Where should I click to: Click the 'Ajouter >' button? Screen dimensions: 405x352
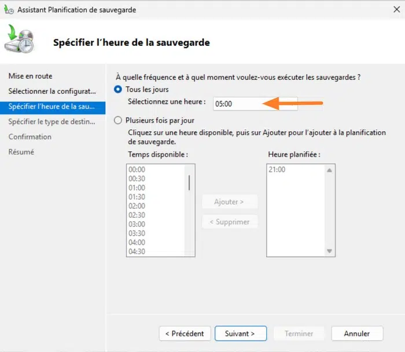tap(230, 201)
